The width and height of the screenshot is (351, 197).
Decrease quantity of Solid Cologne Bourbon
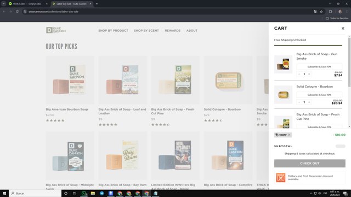299,102
